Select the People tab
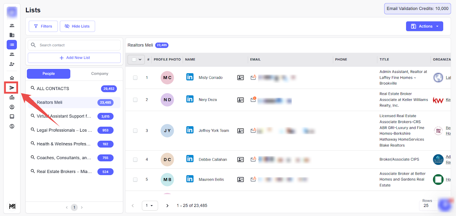The image size is (456, 216). pyautogui.click(x=48, y=74)
